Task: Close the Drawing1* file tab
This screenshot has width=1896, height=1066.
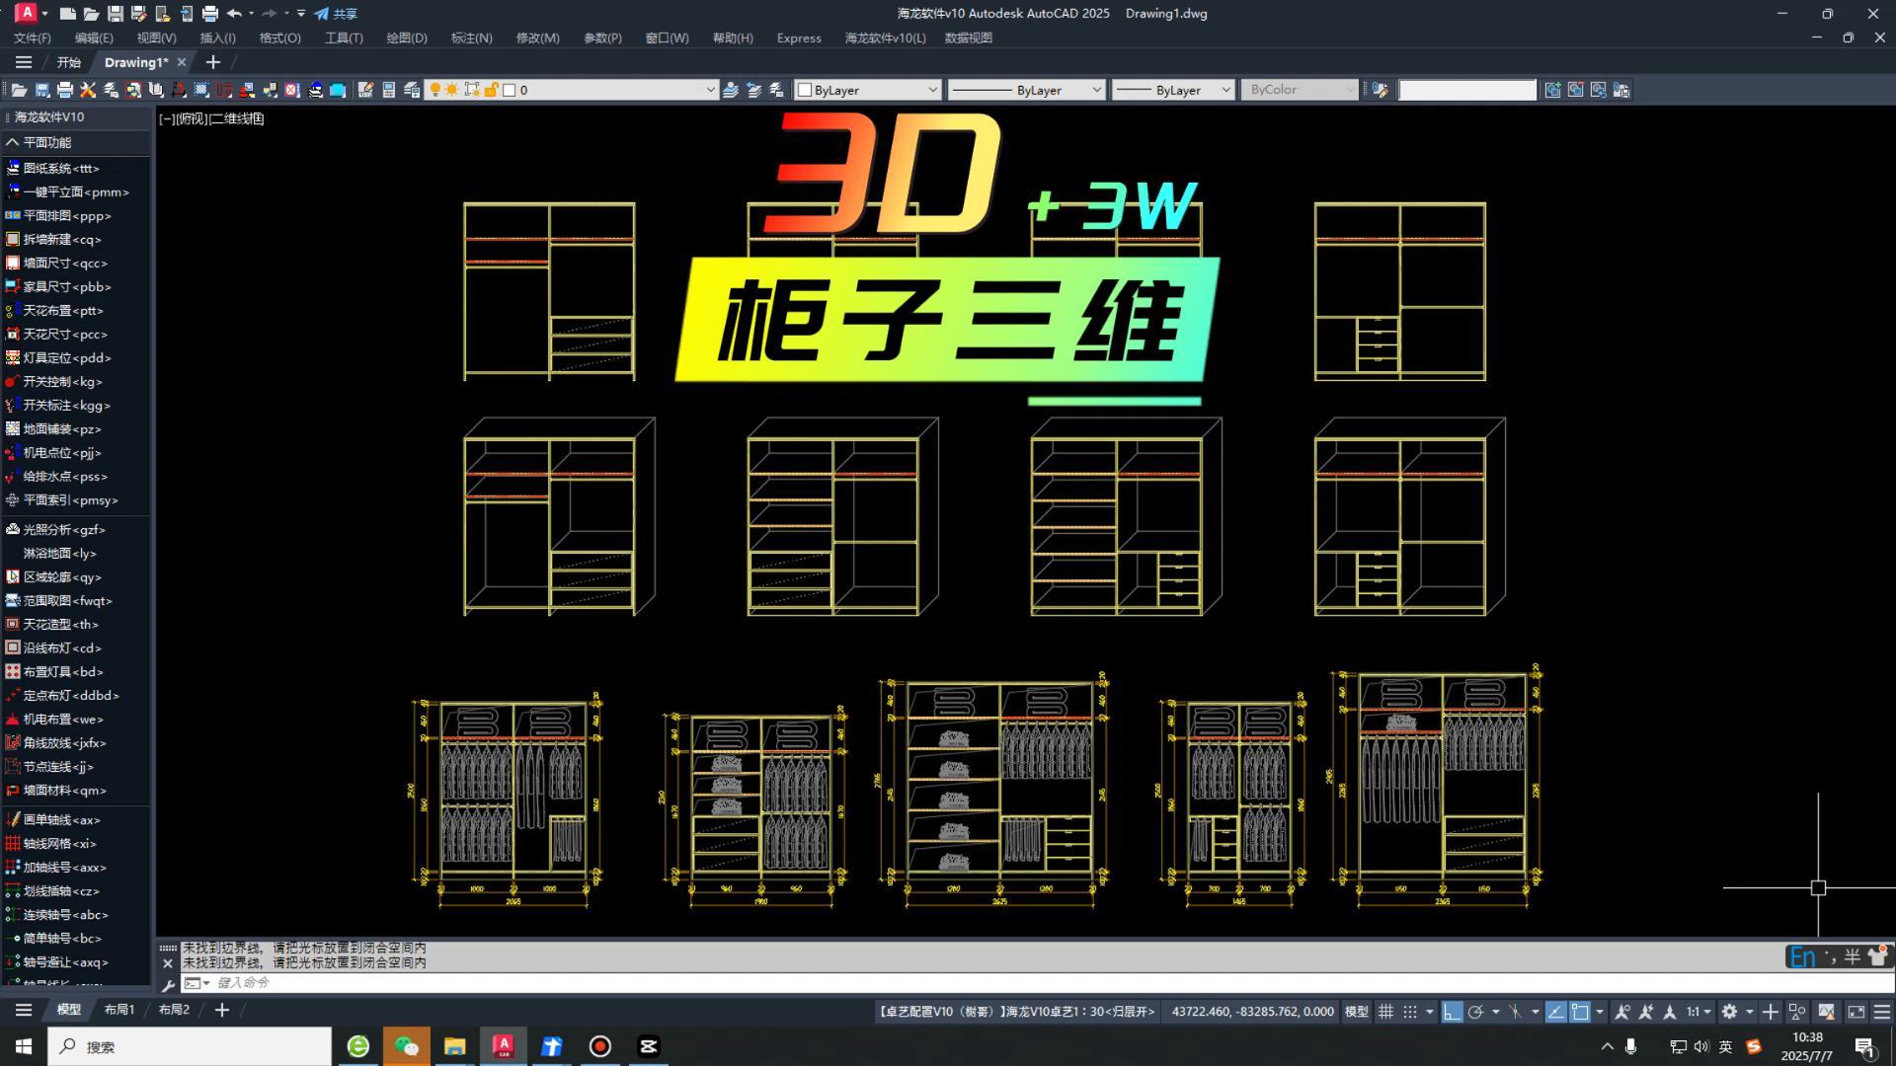Action: [x=181, y=62]
